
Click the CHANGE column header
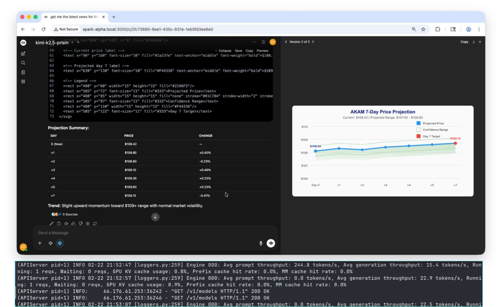point(206,136)
